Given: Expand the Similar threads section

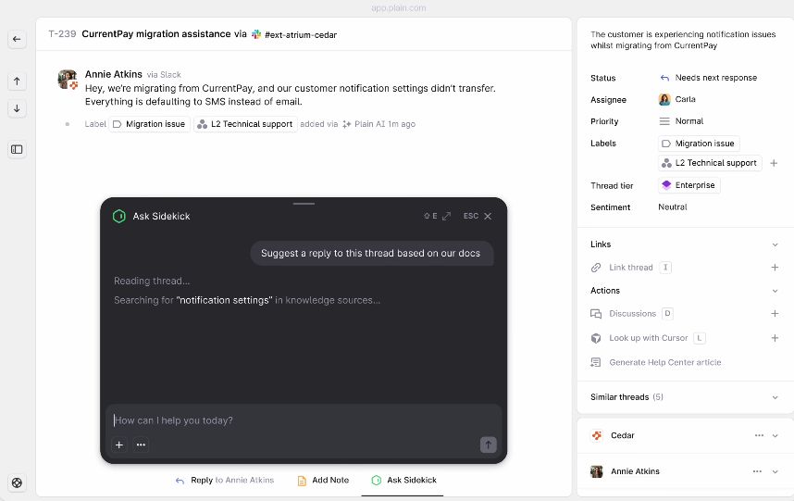Looking at the screenshot, I should (775, 397).
